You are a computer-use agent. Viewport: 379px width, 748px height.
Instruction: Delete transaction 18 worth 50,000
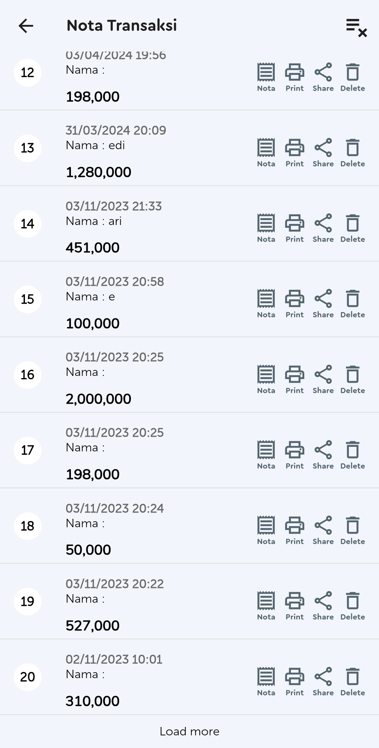(353, 530)
